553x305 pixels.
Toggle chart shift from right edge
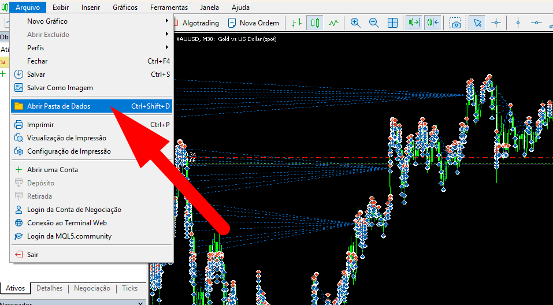pyautogui.click(x=432, y=23)
